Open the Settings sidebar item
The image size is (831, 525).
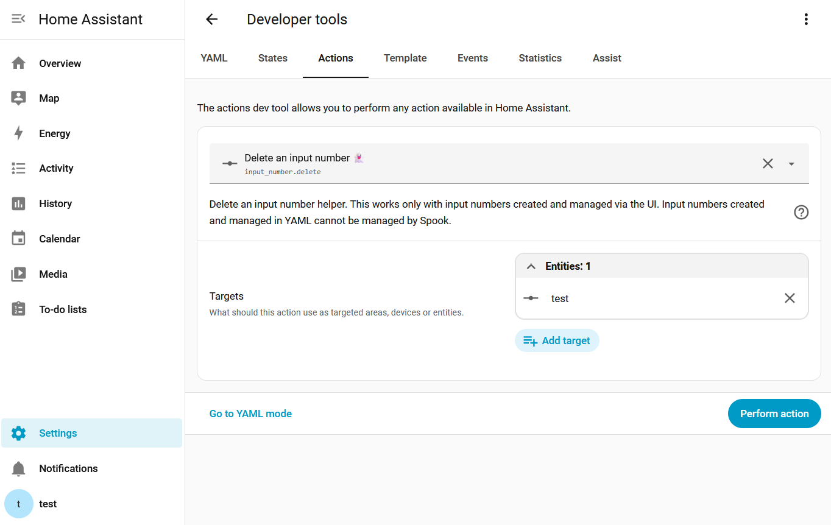point(92,433)
